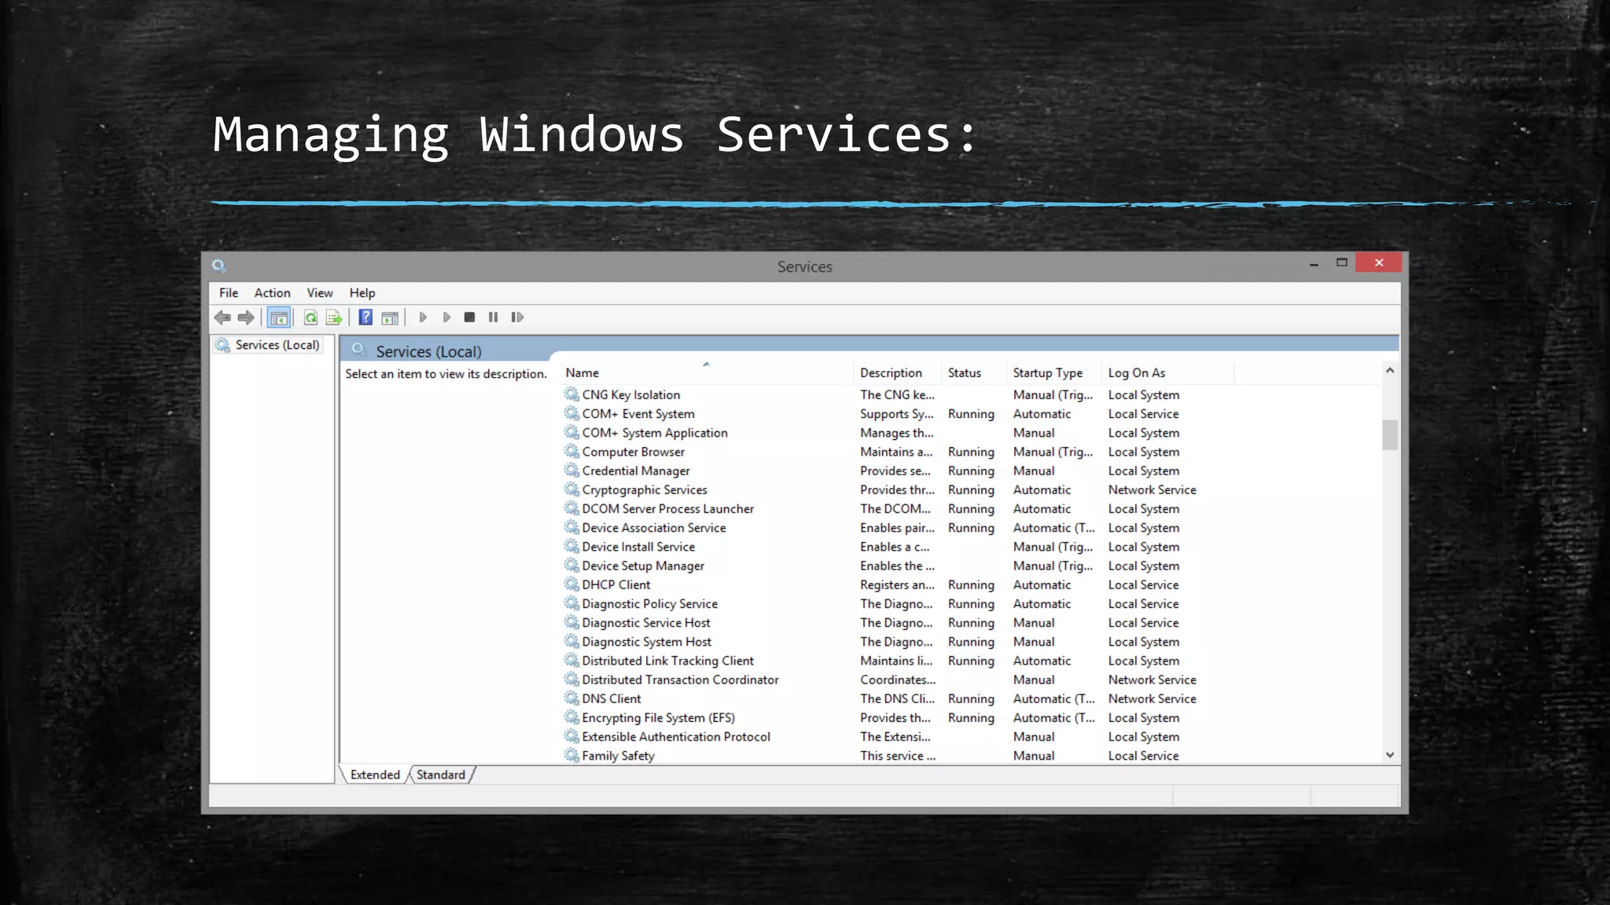Switch to the Standard tab

pyautogui.click(x=441, y=775)
